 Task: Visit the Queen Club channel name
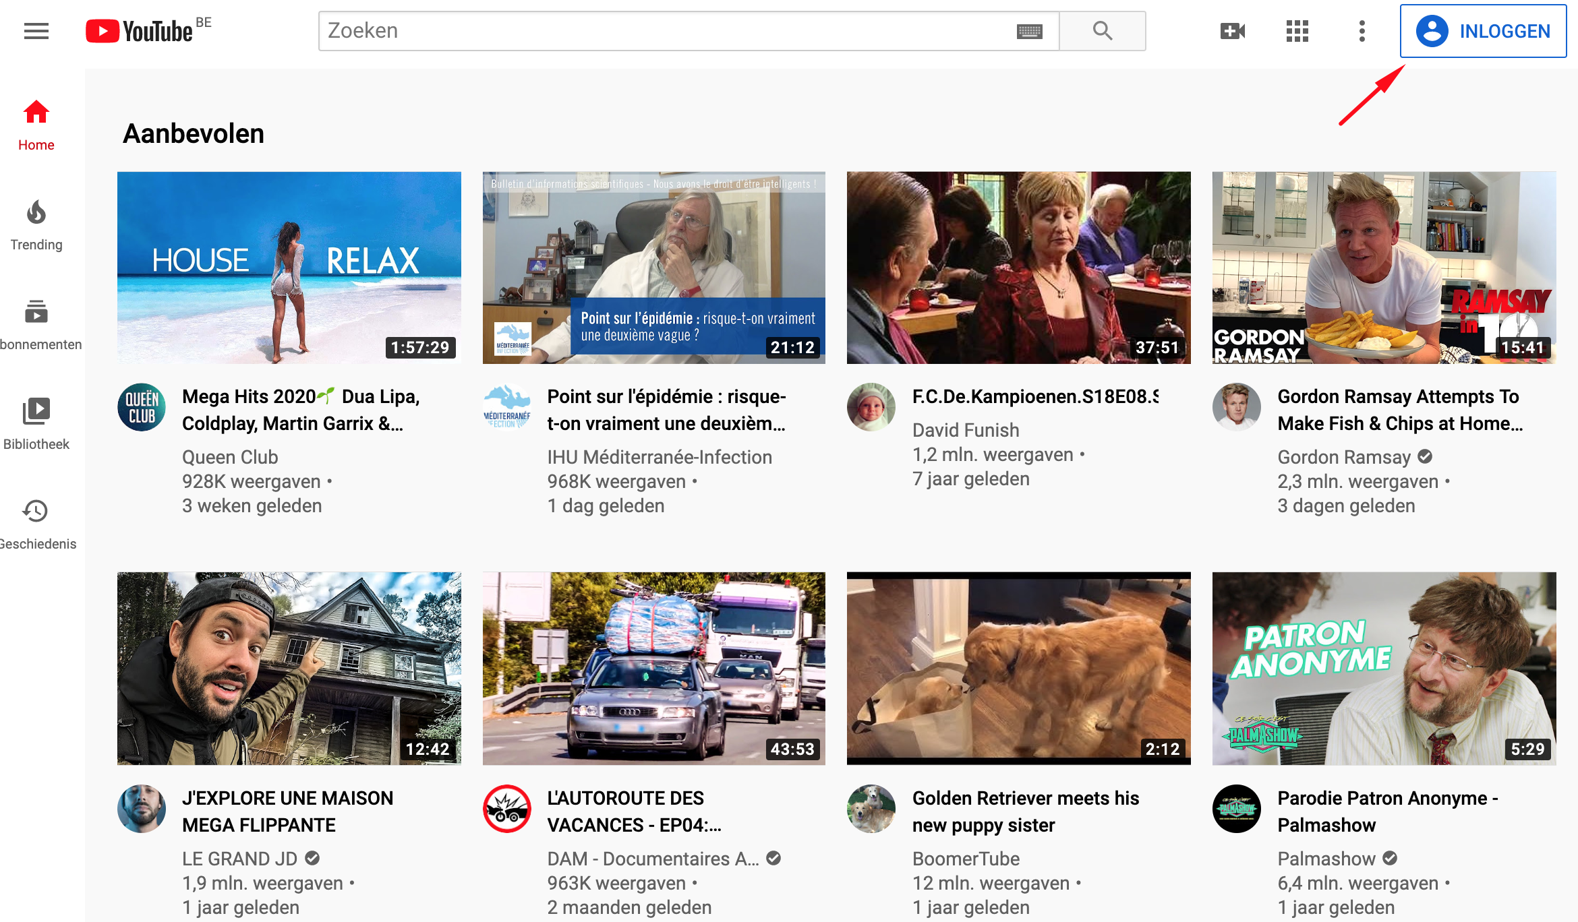230,457
